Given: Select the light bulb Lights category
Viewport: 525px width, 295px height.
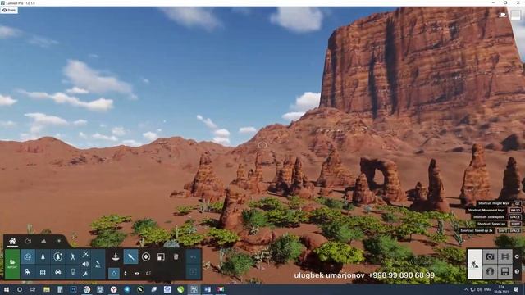Looking at the screenshot, I should click(x=73, y=272).
